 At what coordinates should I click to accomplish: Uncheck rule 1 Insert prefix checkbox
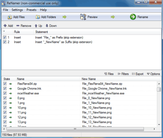(5, 37)
